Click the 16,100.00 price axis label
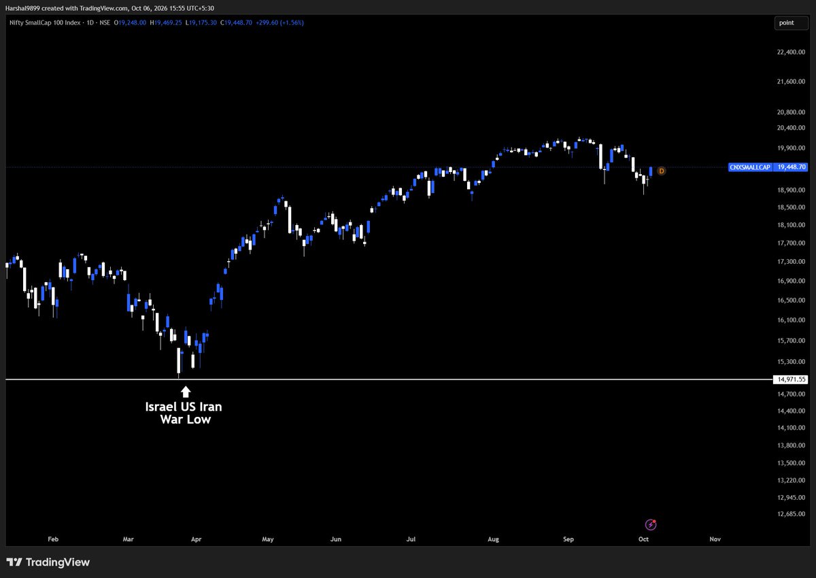The width and height of the screenshot is (816, 578). (792, 320)
